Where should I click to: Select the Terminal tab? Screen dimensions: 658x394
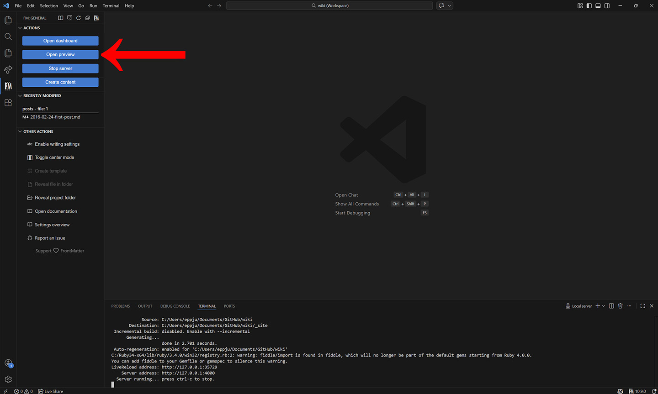207,306
